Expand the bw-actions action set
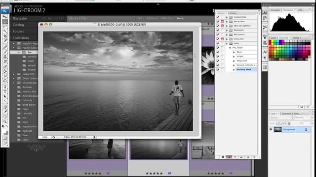 (227, 22)
